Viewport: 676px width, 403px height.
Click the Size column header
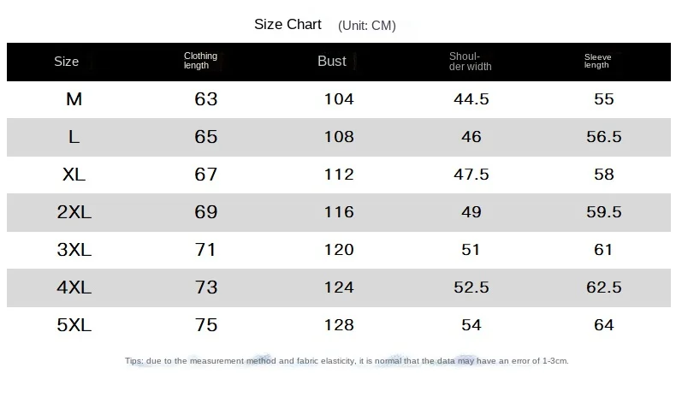pyautogui.click(x=67, y=62)
